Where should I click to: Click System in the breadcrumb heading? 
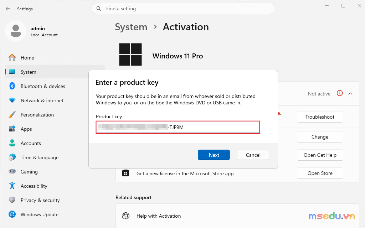point(131,27)
